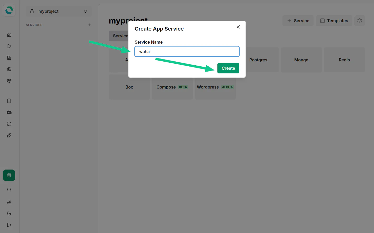Click the Easypanel logo icon
374x233 pixels.
[9, 10]
